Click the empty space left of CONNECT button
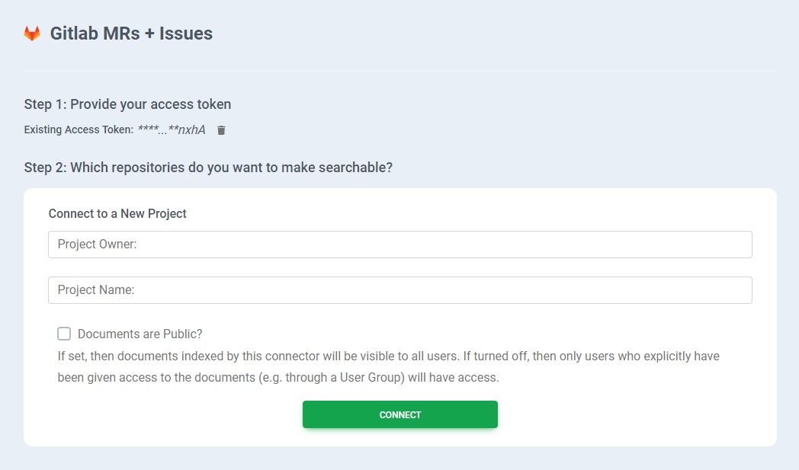This screenshot has width=799, height=470. tap(175, 414)
